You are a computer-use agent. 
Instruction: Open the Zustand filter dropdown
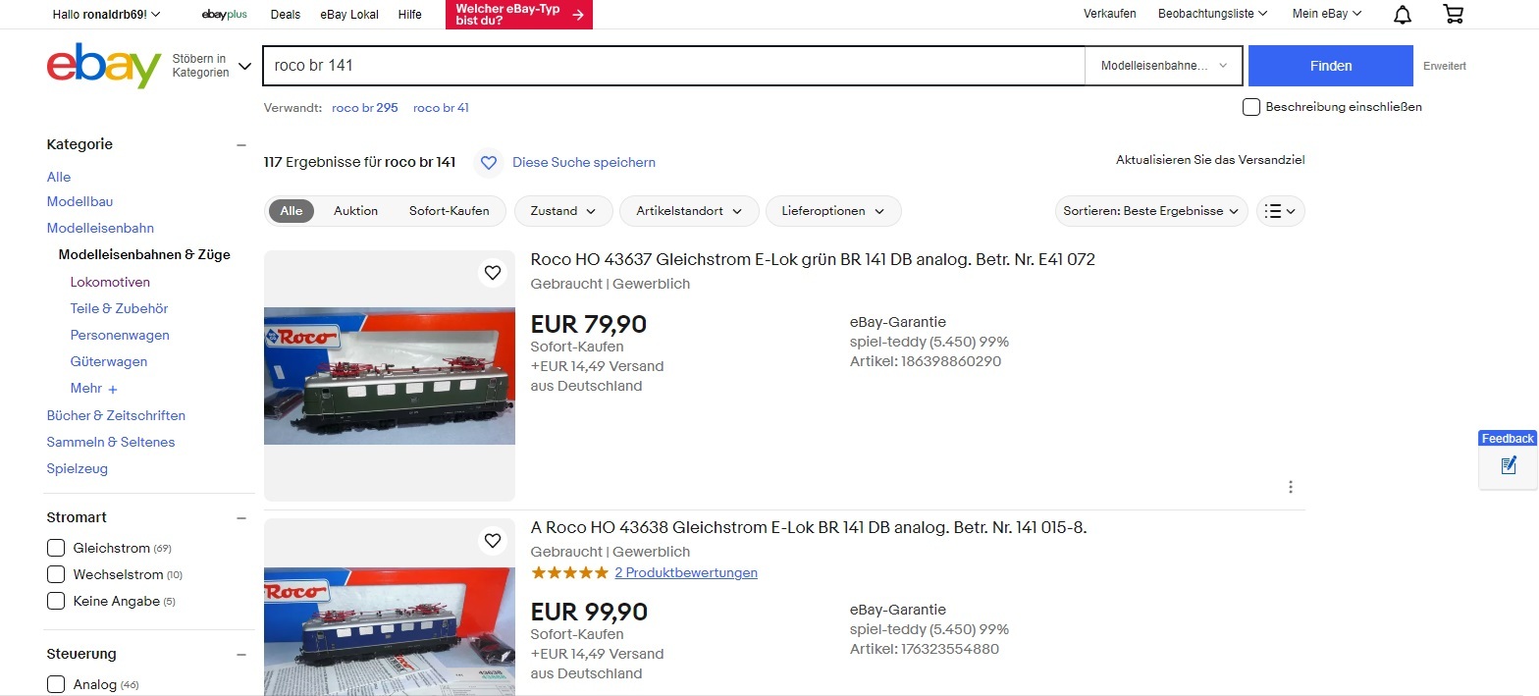pos(563,211)
